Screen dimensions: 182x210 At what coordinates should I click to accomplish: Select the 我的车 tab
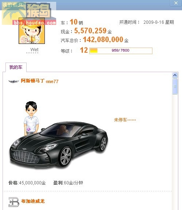point(16,67)
